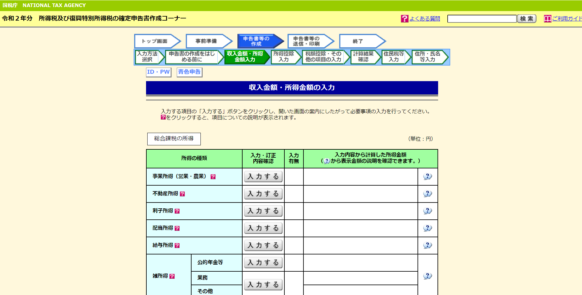Screen dimensions: 582x295
Task: Go to トップ画面 navigation step
Action: (x=155, y=41)
